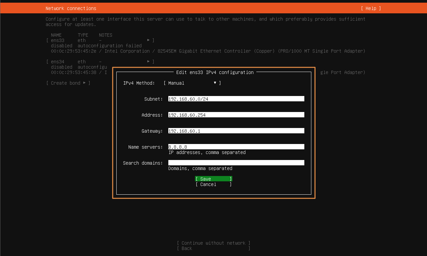
Task: Expand the ens33 interface menu
Action: tap(100, 40)
